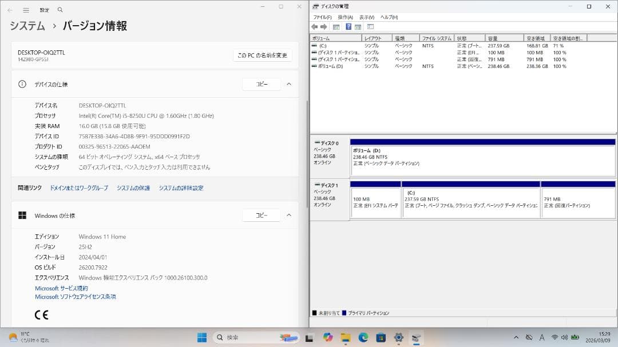The width and height of the screenshot is (618, 347).
Task: Click the システム breadcrumb in Settings
Action: point(27,26)
